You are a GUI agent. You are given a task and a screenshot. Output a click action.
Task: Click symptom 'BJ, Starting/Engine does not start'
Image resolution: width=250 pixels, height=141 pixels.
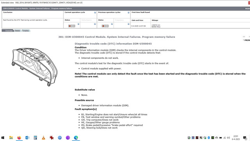[x=114, y=115]
